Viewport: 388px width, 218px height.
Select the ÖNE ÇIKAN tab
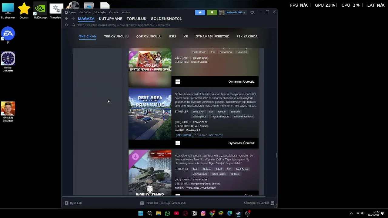click(88, 36)
